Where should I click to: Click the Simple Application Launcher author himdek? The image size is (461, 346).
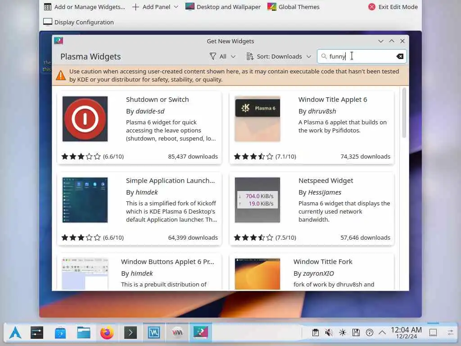point(147,192)
